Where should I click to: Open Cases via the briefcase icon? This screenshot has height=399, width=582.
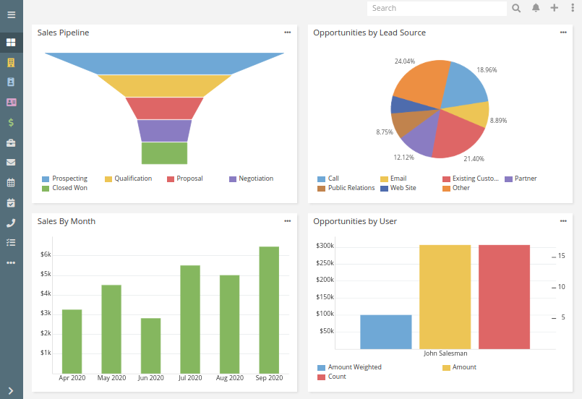pos(11,143)
